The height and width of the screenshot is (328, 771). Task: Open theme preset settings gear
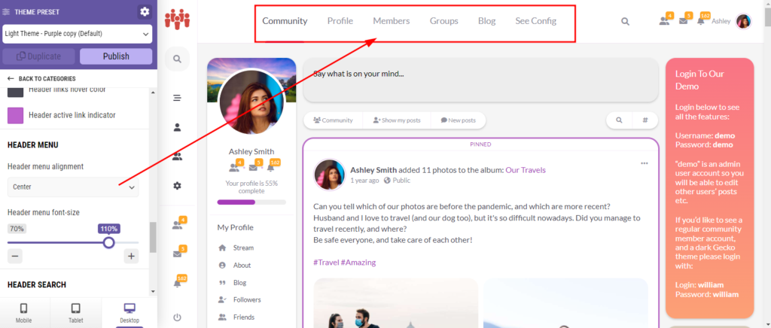tap(145, 11)
